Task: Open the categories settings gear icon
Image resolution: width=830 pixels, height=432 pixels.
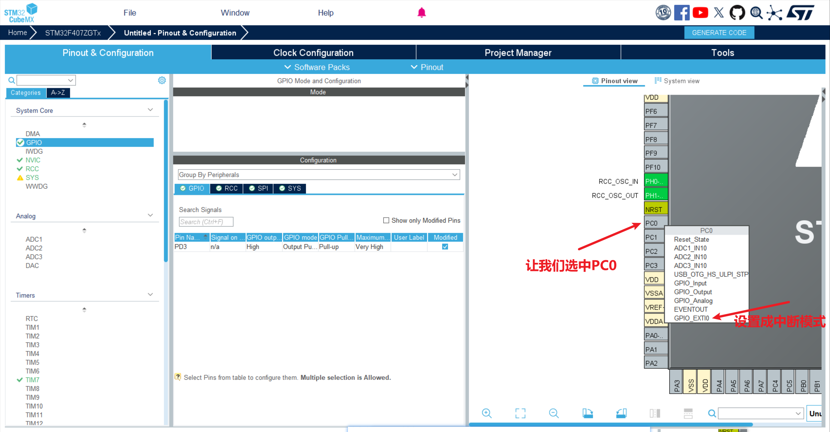Action: point(162,80)
